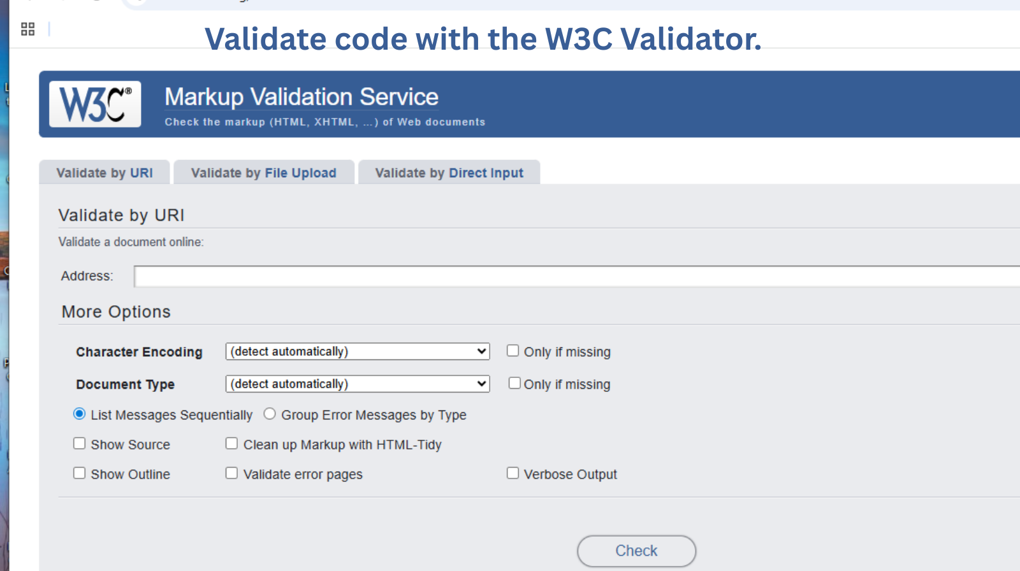Select Group Error Messages by Type
The height and width of the screenshot is (571, 1020).
pos(269,414)
